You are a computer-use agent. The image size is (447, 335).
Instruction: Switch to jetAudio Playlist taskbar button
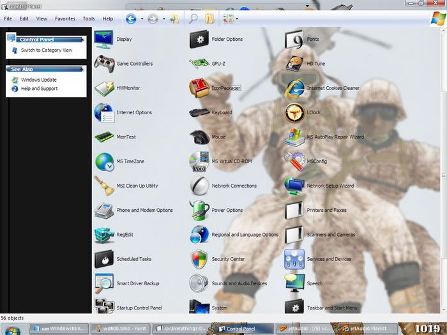[367, 329]
